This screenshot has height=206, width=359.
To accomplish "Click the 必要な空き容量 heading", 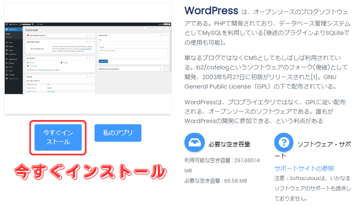I will coord(229,144).
